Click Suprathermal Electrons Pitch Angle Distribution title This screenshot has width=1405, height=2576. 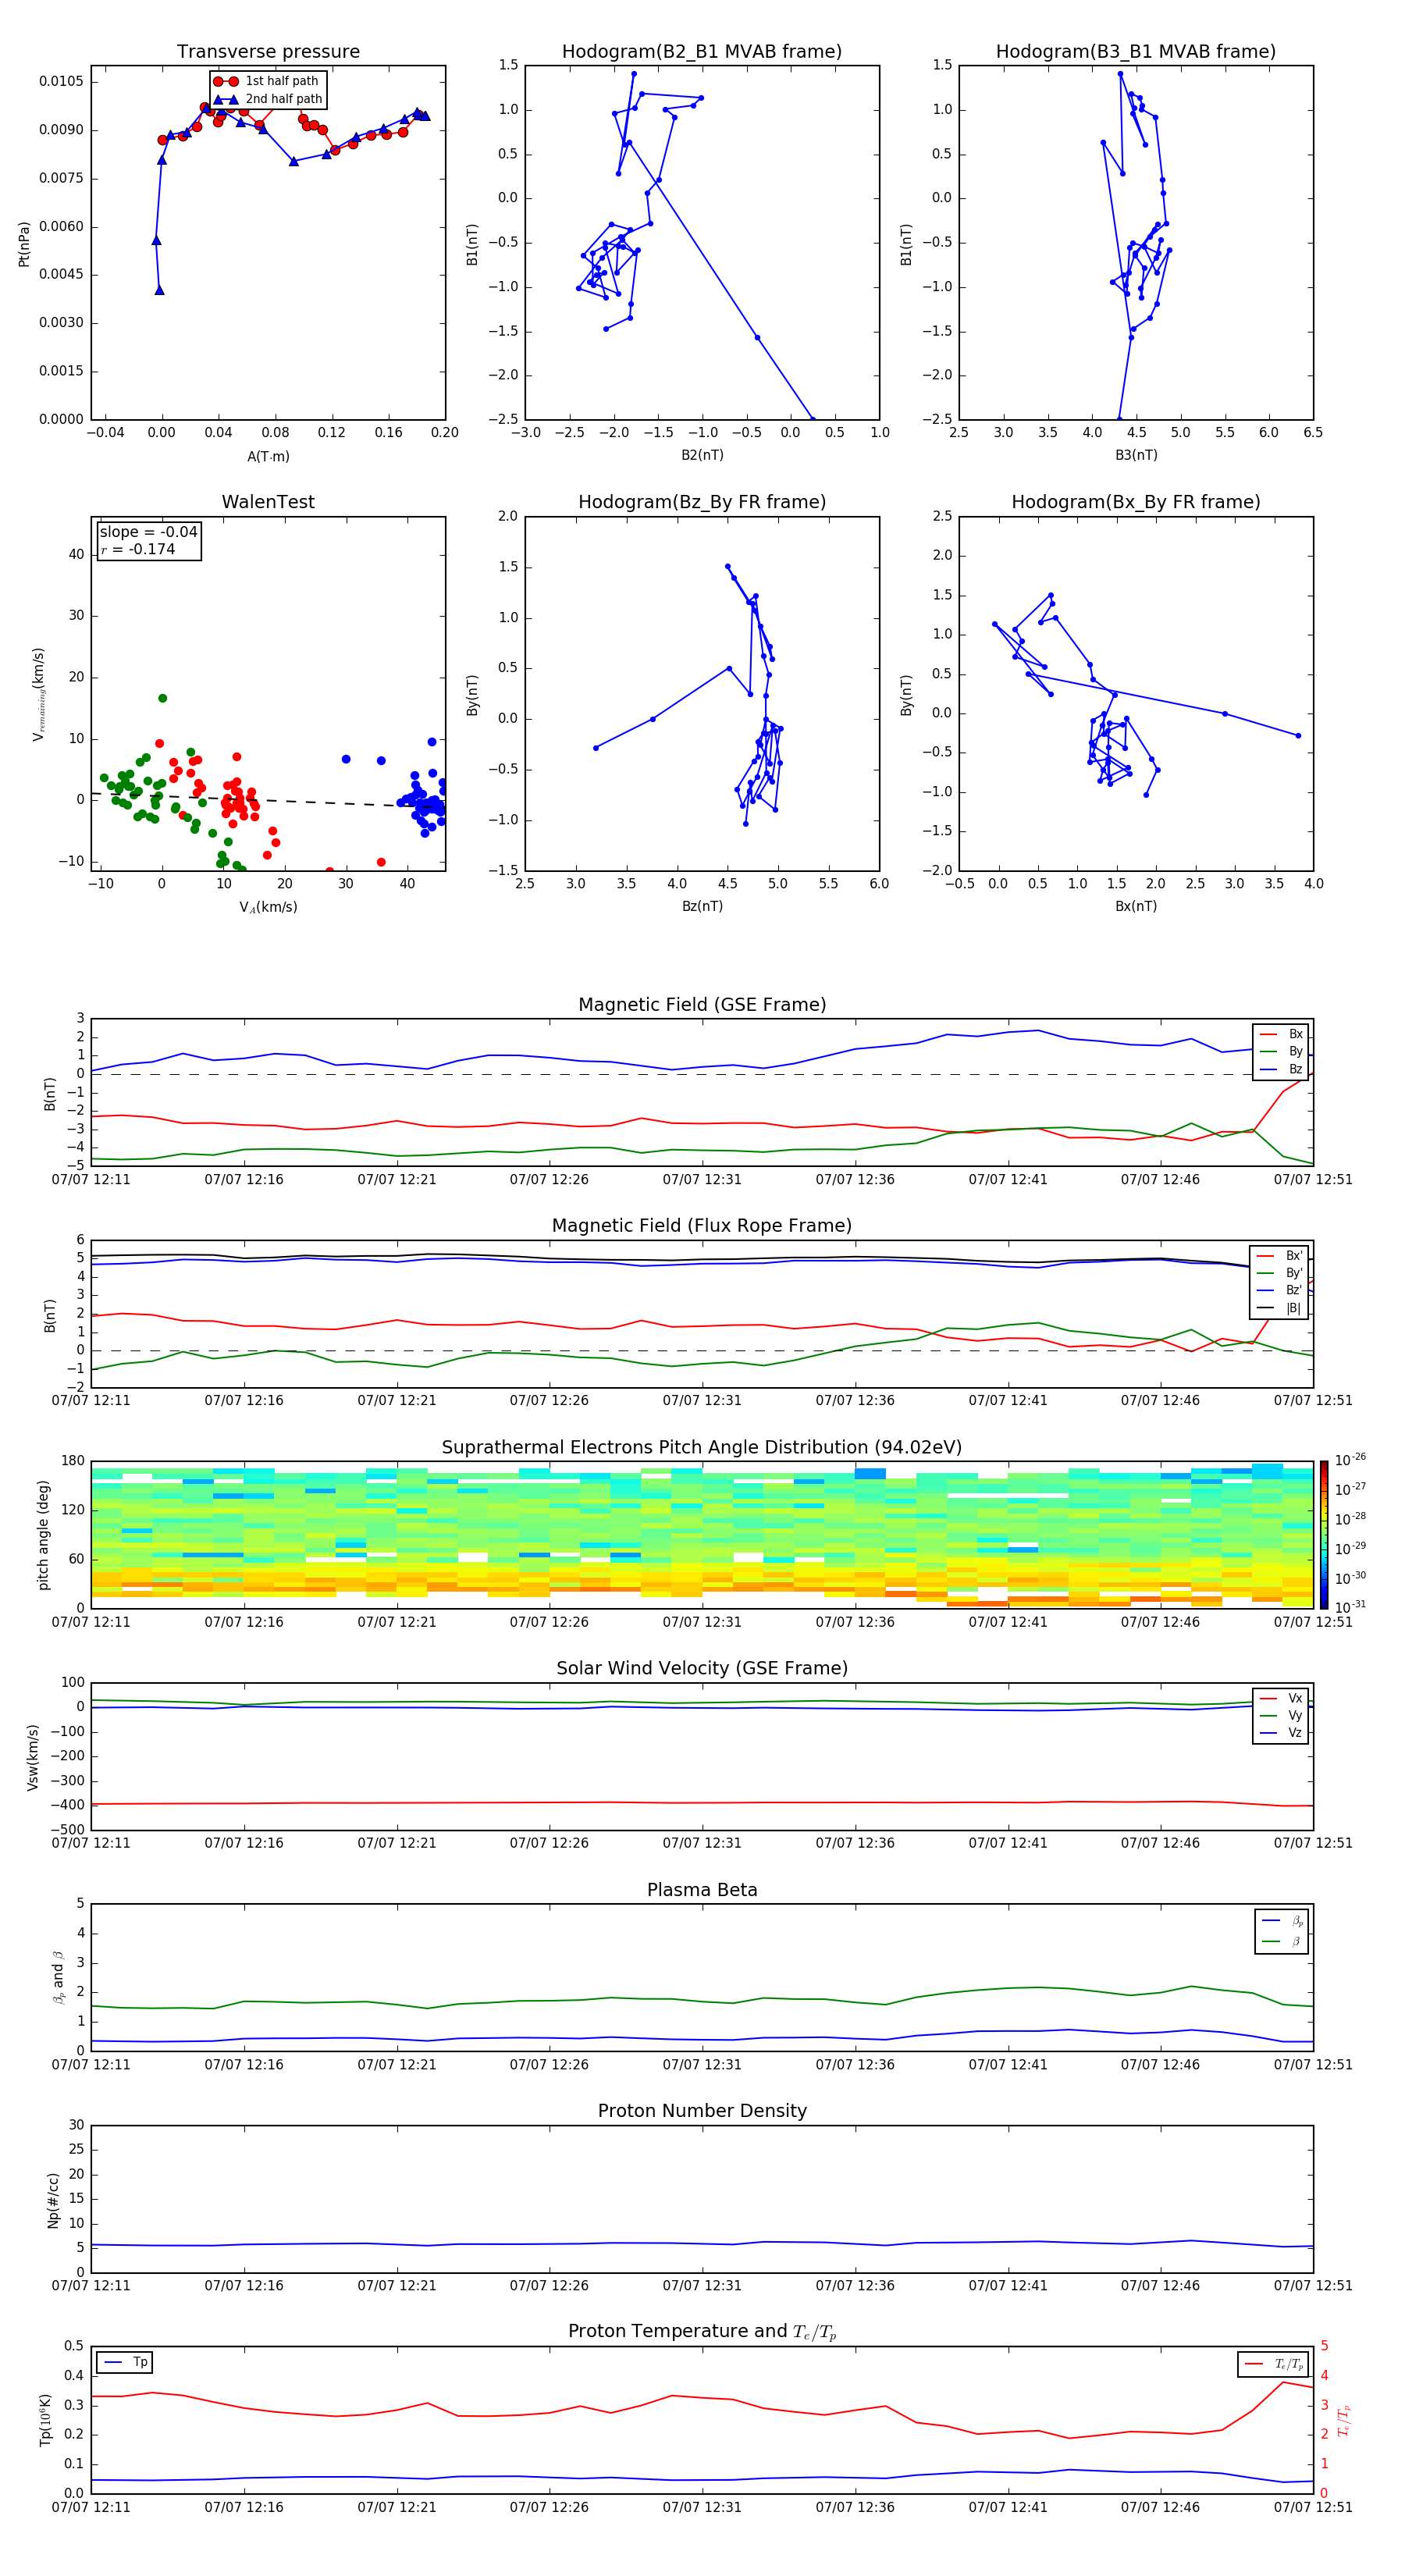pos(702,1448)
